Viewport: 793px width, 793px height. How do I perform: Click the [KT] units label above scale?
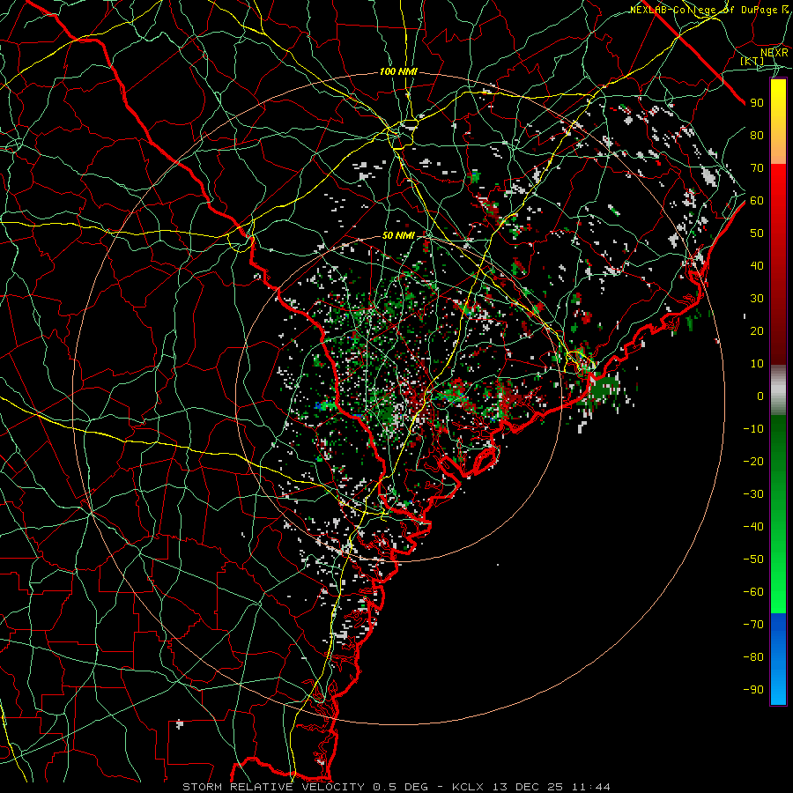pos(752,61)
